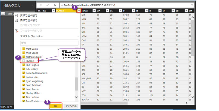Viewport: 219px width, 111px height.
Task: Uncheck Matt Garza checkbox
Action: pyautogui.click(x=24, y=49)
